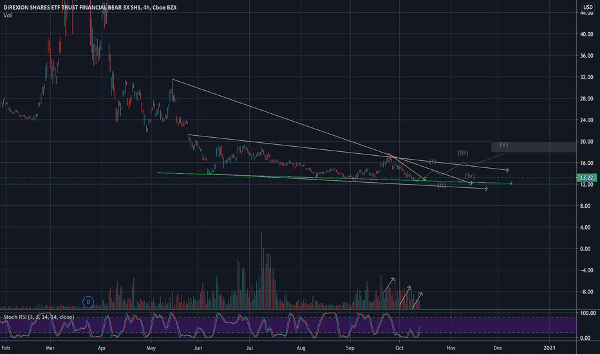The height and width of the screenshot is (354, 600).
Task: Click the Dec label on time axis
Action: (x=498, y=348)
